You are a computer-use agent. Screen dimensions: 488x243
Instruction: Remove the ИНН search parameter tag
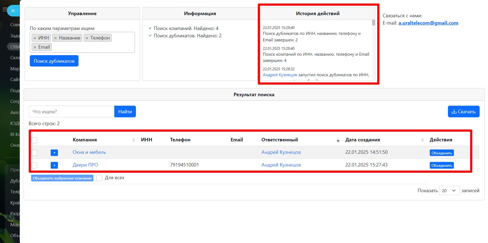point(35,38)
